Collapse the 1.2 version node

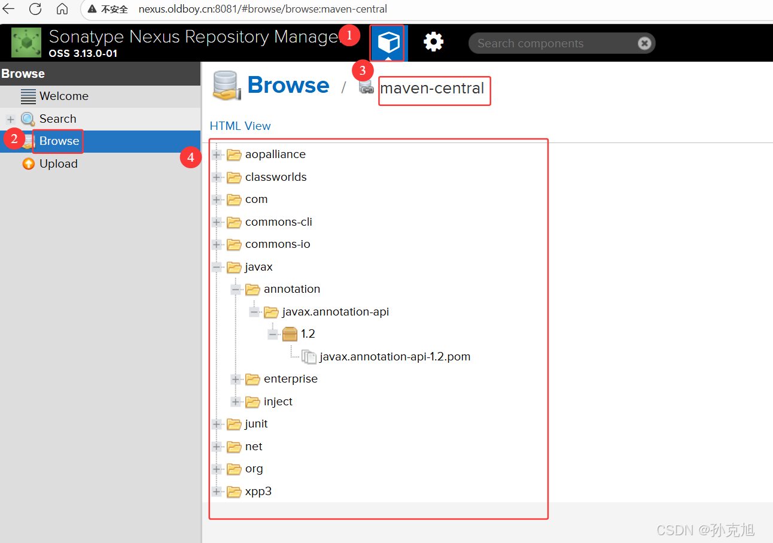click(273, 334)
